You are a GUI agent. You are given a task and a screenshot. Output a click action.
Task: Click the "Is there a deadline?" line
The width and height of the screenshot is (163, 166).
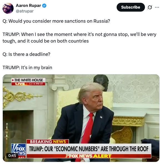coord(26,54)
